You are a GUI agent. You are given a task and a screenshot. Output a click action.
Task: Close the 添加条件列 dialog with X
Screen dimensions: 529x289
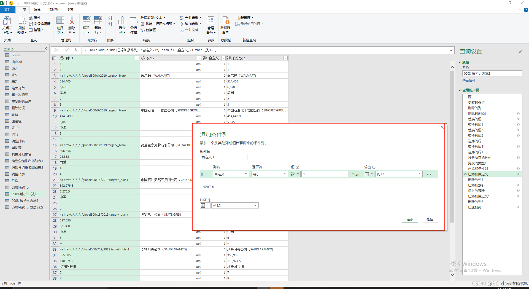tap(442, 127)
